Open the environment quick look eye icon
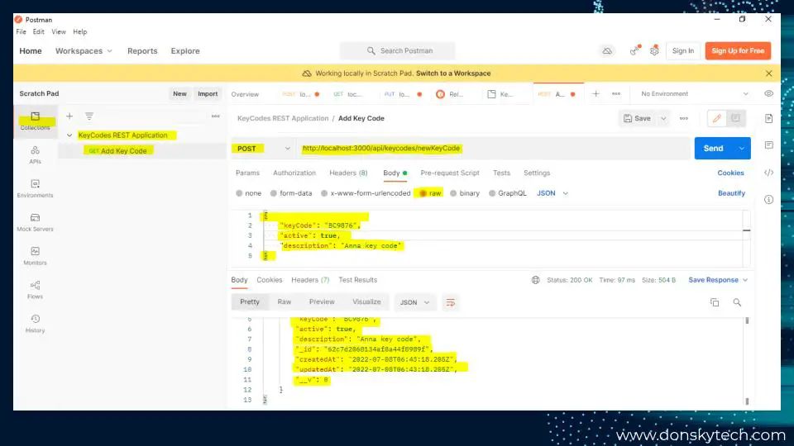The image size is (794, 446). [x=768, y=93]
